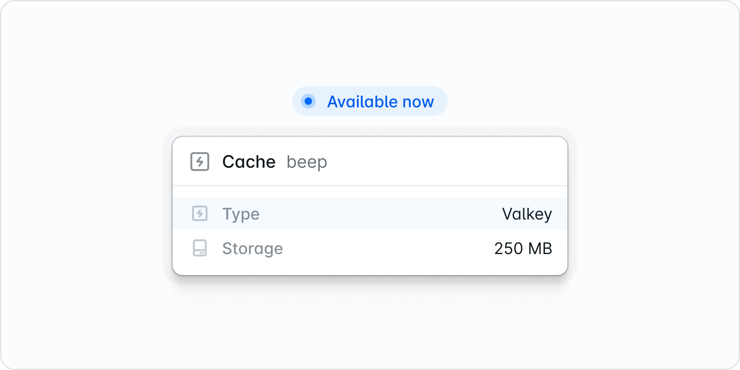Click empty background left of the card
This screenshot has width=740, height=370.
click(x=82, y=206)
